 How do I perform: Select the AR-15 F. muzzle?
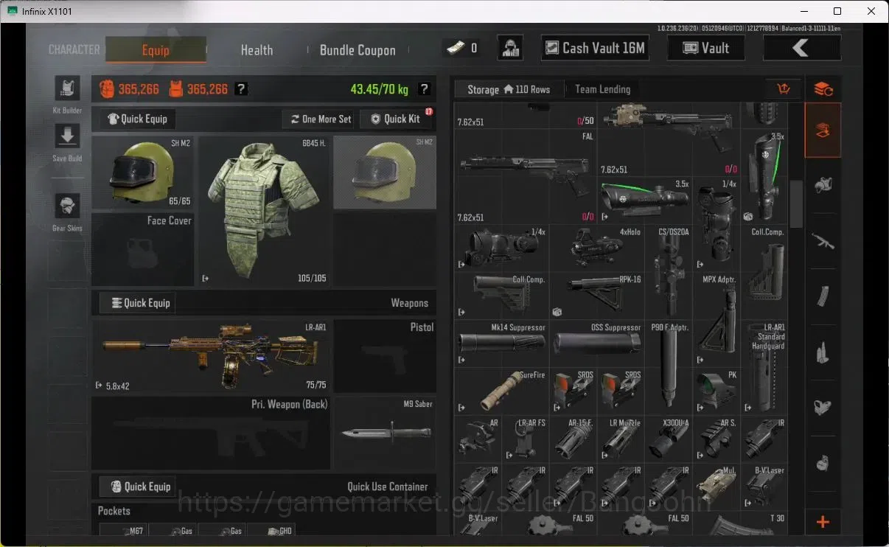point(573,439)
